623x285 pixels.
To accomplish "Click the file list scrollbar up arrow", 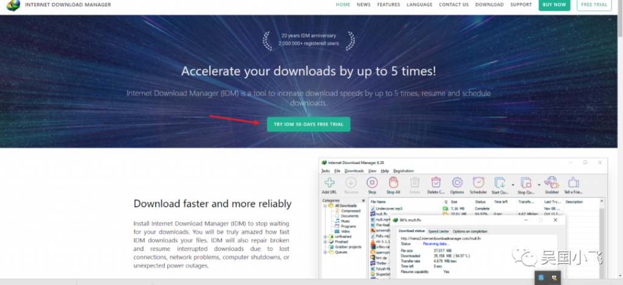I will 602,202.
